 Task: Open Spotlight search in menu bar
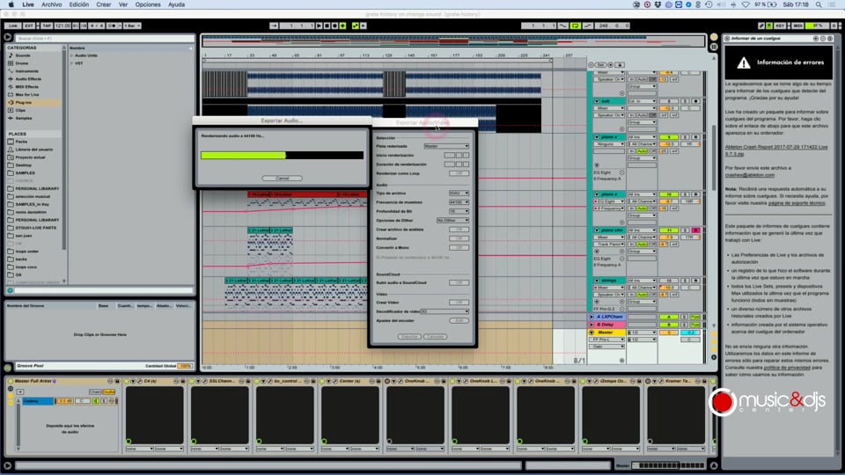pos(819,4)
